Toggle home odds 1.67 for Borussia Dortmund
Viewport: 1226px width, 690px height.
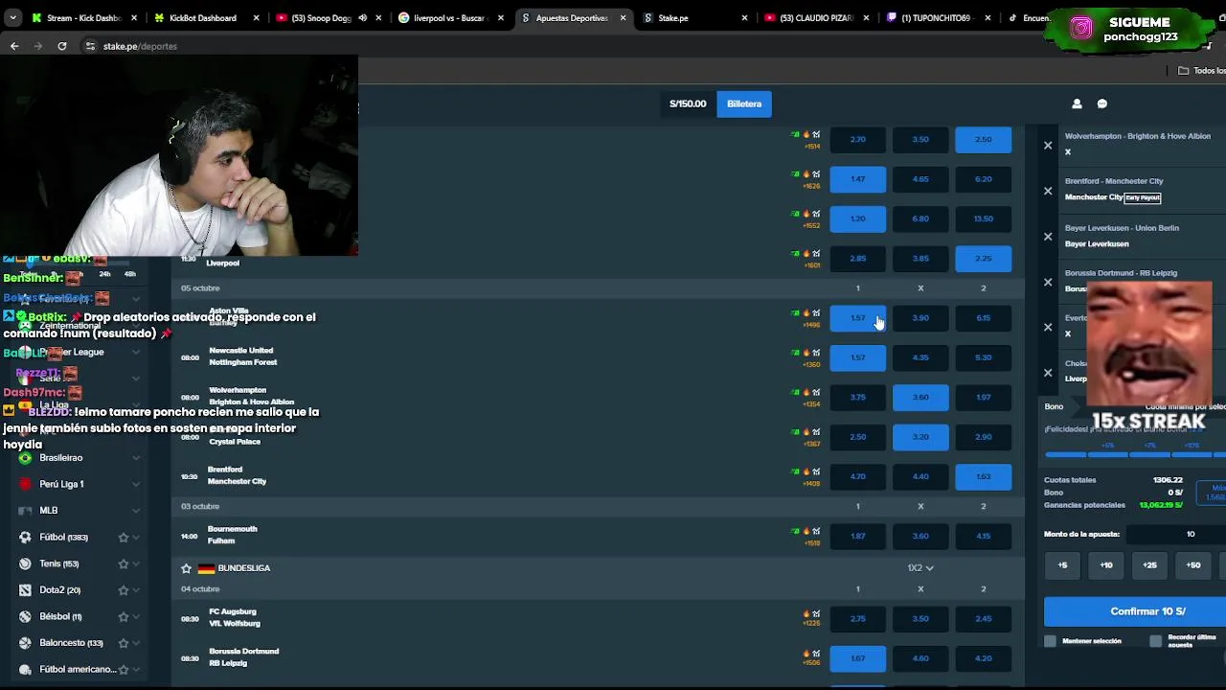coord(857,658)
